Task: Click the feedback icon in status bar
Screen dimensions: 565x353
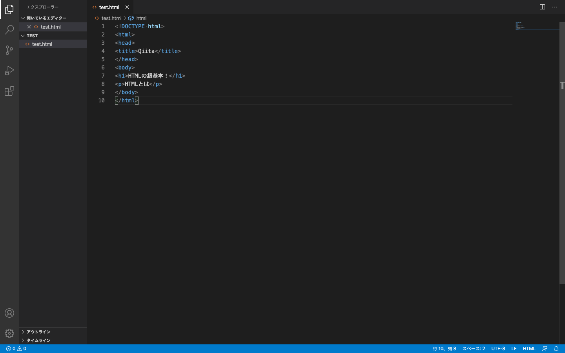Action: (545, 349)
